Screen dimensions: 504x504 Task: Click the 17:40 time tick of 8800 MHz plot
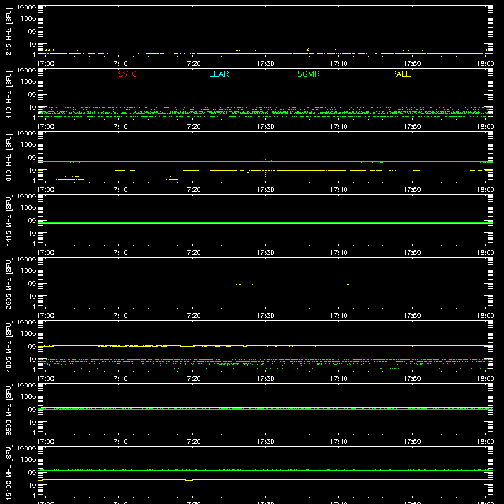coord(339,442)
